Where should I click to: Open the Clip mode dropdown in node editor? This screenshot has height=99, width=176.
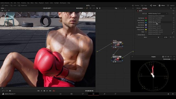[117, 8]
